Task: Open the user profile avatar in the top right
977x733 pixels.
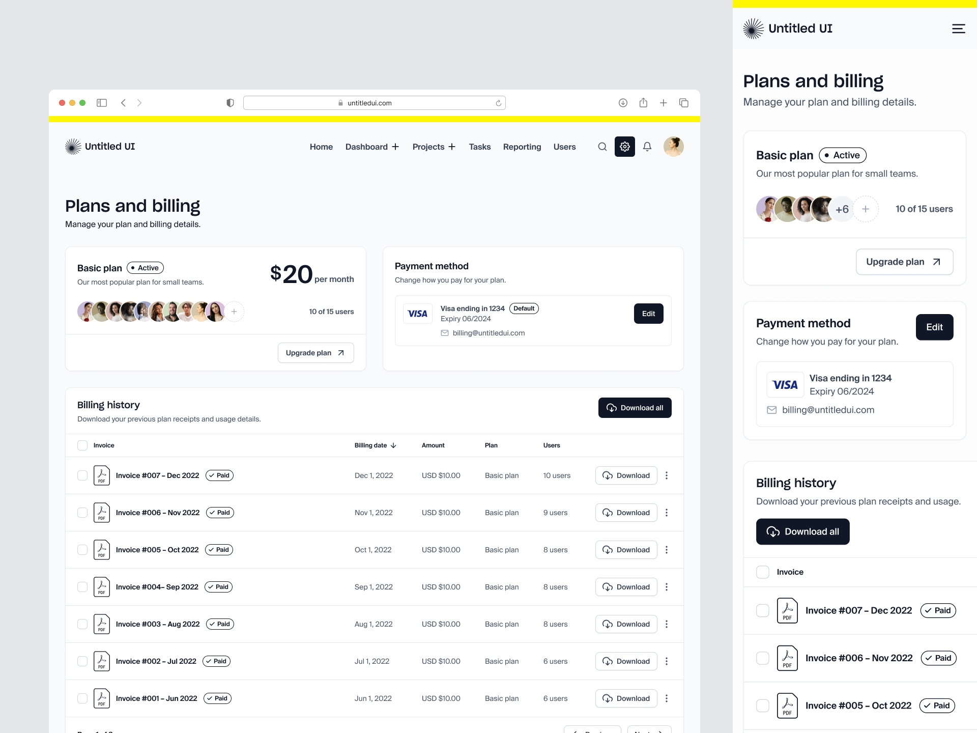Action: (673, 147)
